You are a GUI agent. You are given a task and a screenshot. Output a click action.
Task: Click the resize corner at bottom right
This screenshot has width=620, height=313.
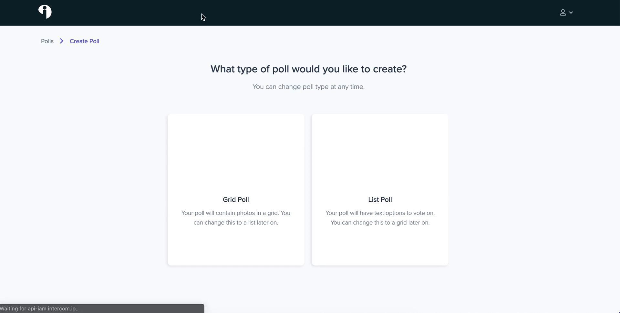click(617, 311)
